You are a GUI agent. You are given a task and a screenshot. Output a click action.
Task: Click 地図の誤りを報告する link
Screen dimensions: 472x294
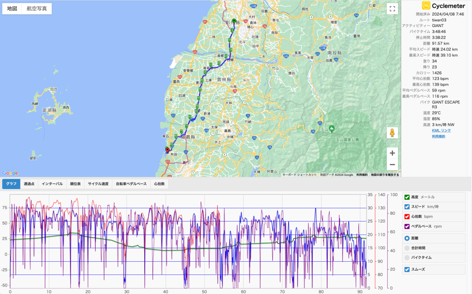(385, 175)
